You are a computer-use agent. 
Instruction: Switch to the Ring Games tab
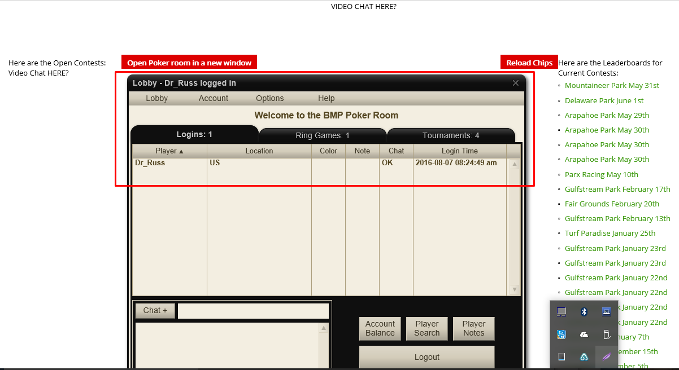tap(323, 135)
